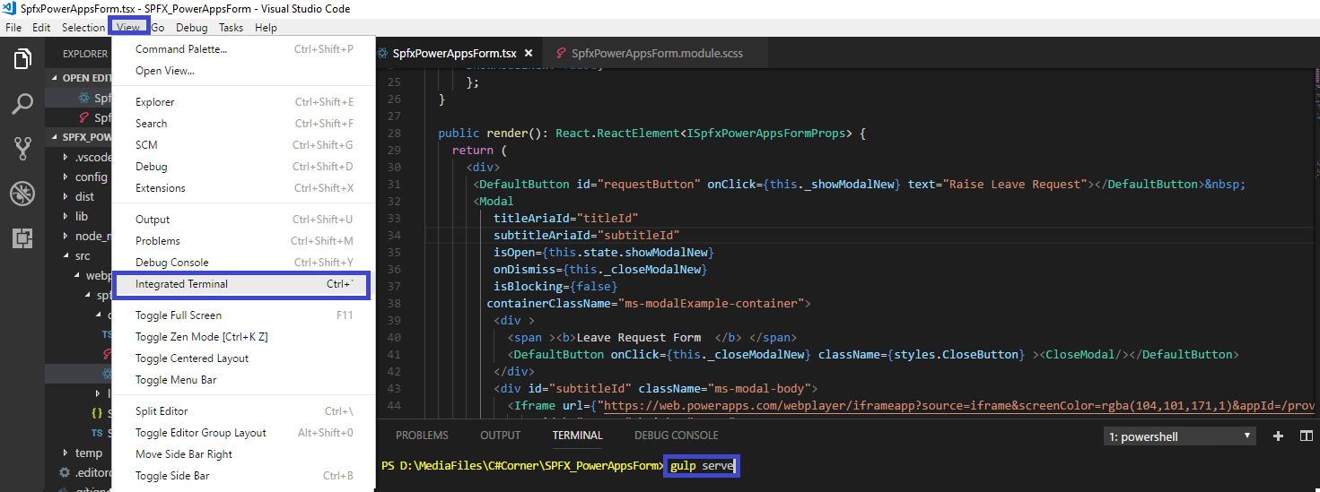Click line number 34 in editor gutter
The height and width of the screenshot is (492, 1320).
(x=394, y=235)
